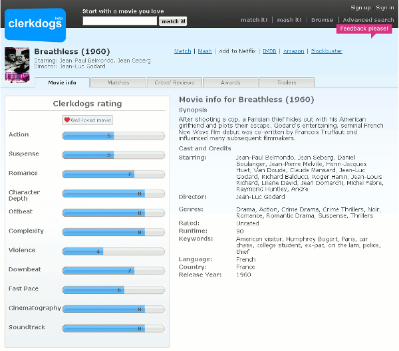Click the Movie info for Breathless heading
This screenshot has height=351, width=399.
click(x=246, y=100)
